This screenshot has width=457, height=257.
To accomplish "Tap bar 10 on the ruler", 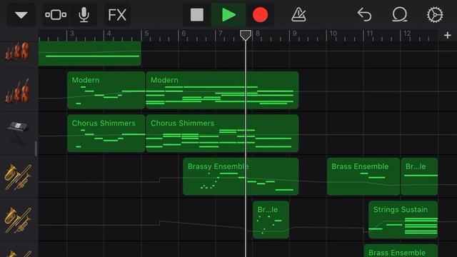I will [333, 34].
